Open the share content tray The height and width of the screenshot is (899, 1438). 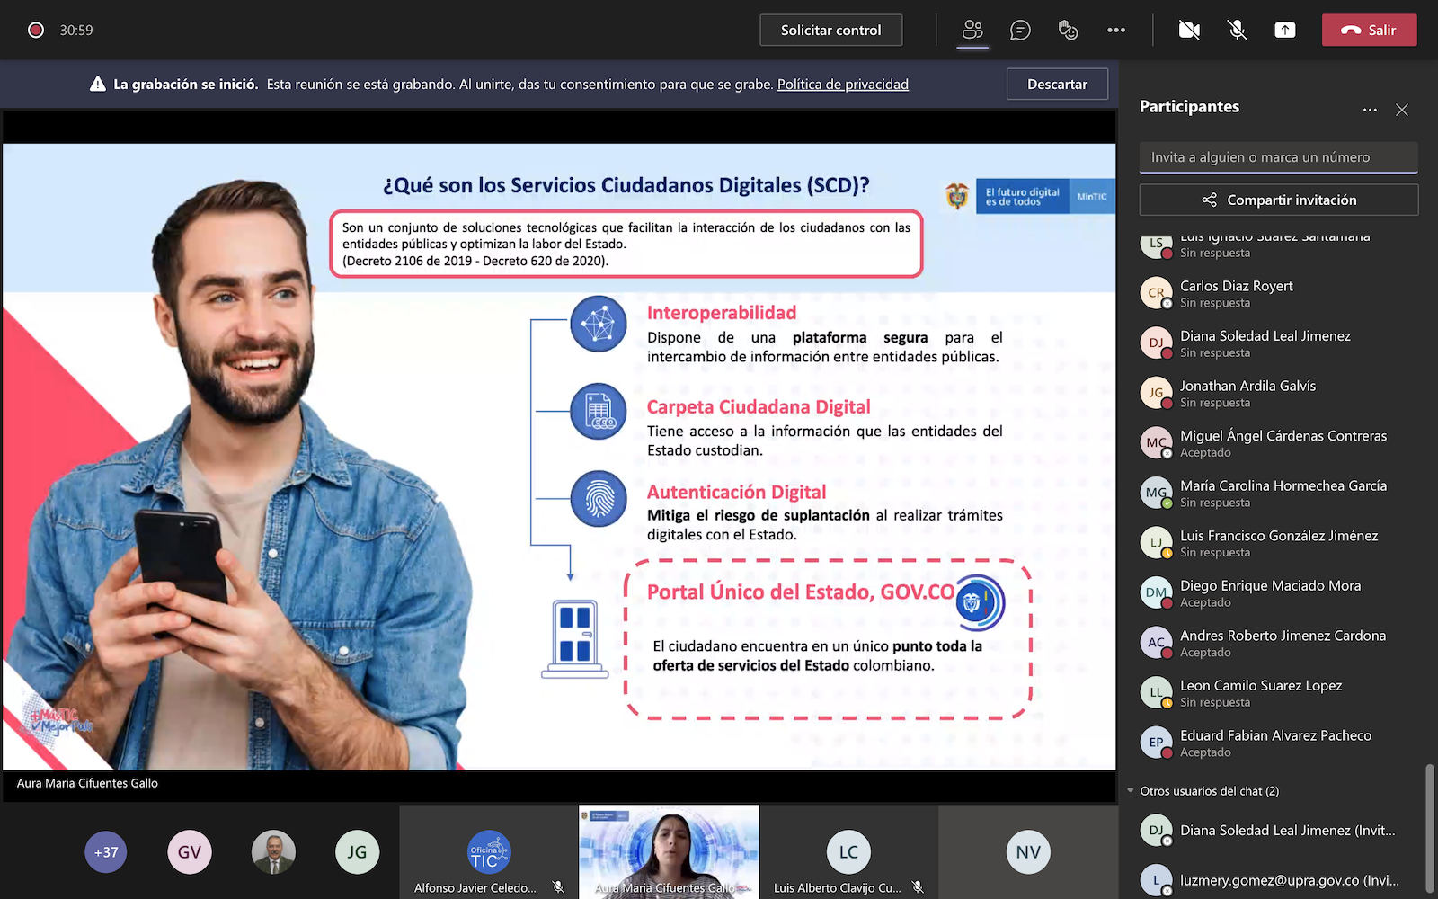point(1285,30)
